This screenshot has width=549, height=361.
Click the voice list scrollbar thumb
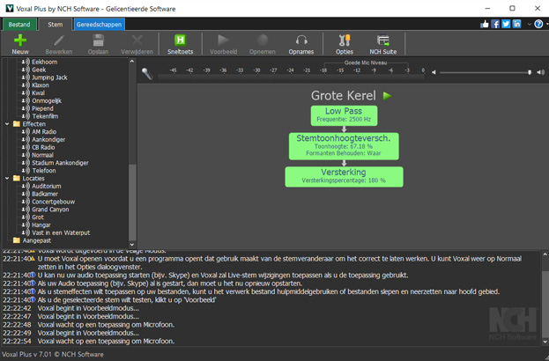click(x=132, y=203)
